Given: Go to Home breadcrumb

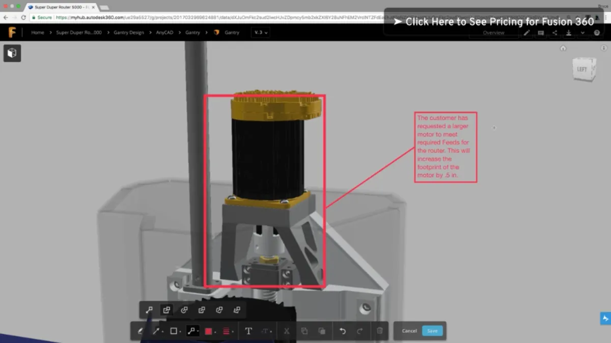Looking at the screenshot, I should pos(38,32).
